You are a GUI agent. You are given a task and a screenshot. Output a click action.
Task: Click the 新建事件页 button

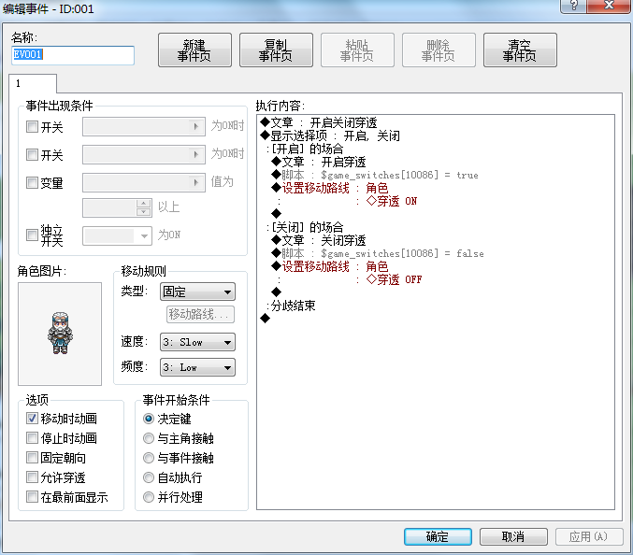[x=194, y=50]
